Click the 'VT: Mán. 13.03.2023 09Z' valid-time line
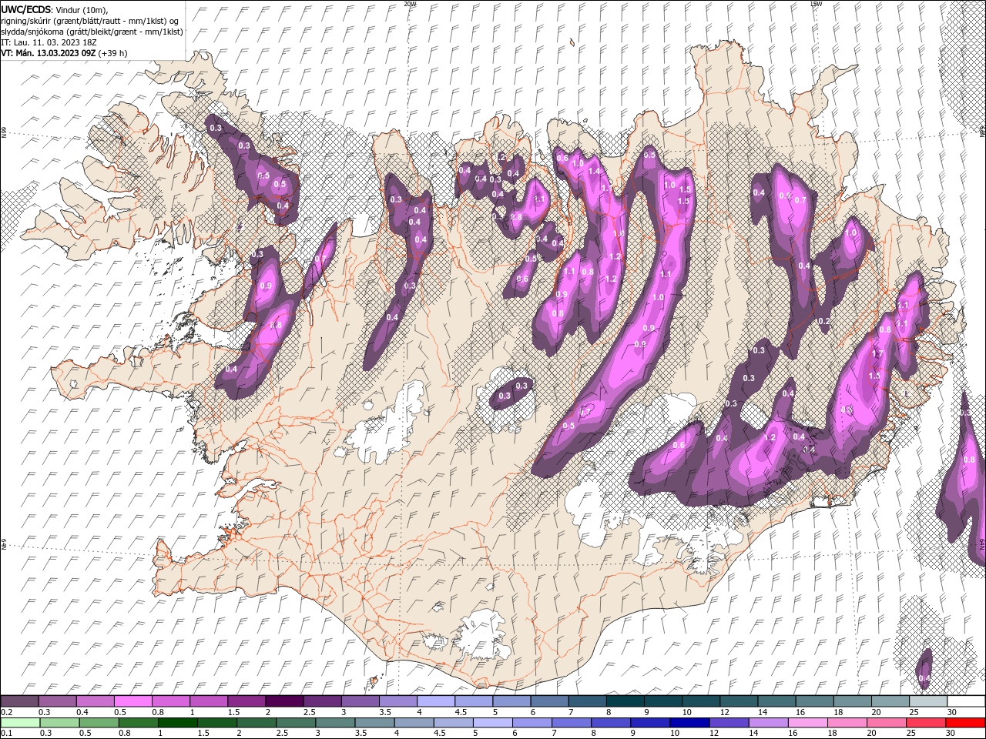The width and height of the screenshot is (986, 739). click(x=48, y=53)
